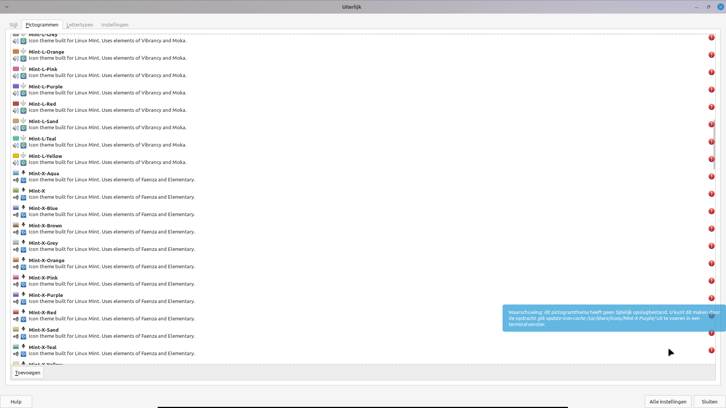The width and height of the screenshot is (726, 408).
Task: Click warning icon for Mint-L-Purple
Action: (712, 90)
